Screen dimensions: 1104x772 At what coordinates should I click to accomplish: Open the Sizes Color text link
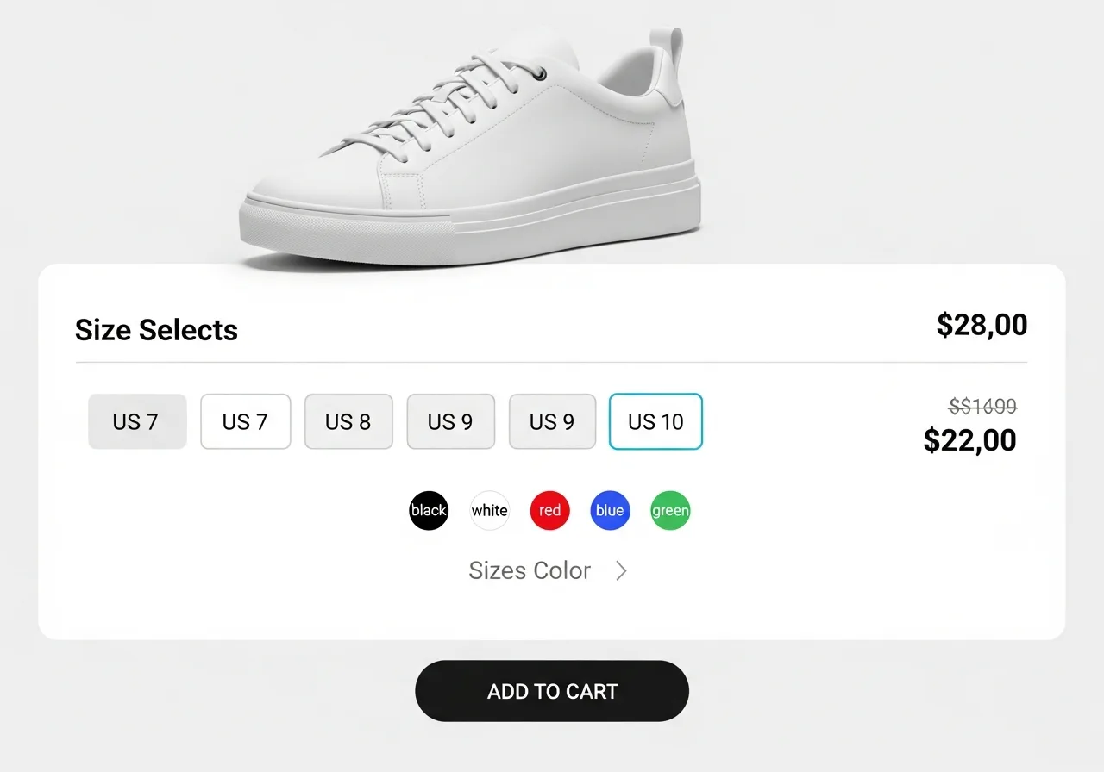pyautogui.click(x=530, y=570)
